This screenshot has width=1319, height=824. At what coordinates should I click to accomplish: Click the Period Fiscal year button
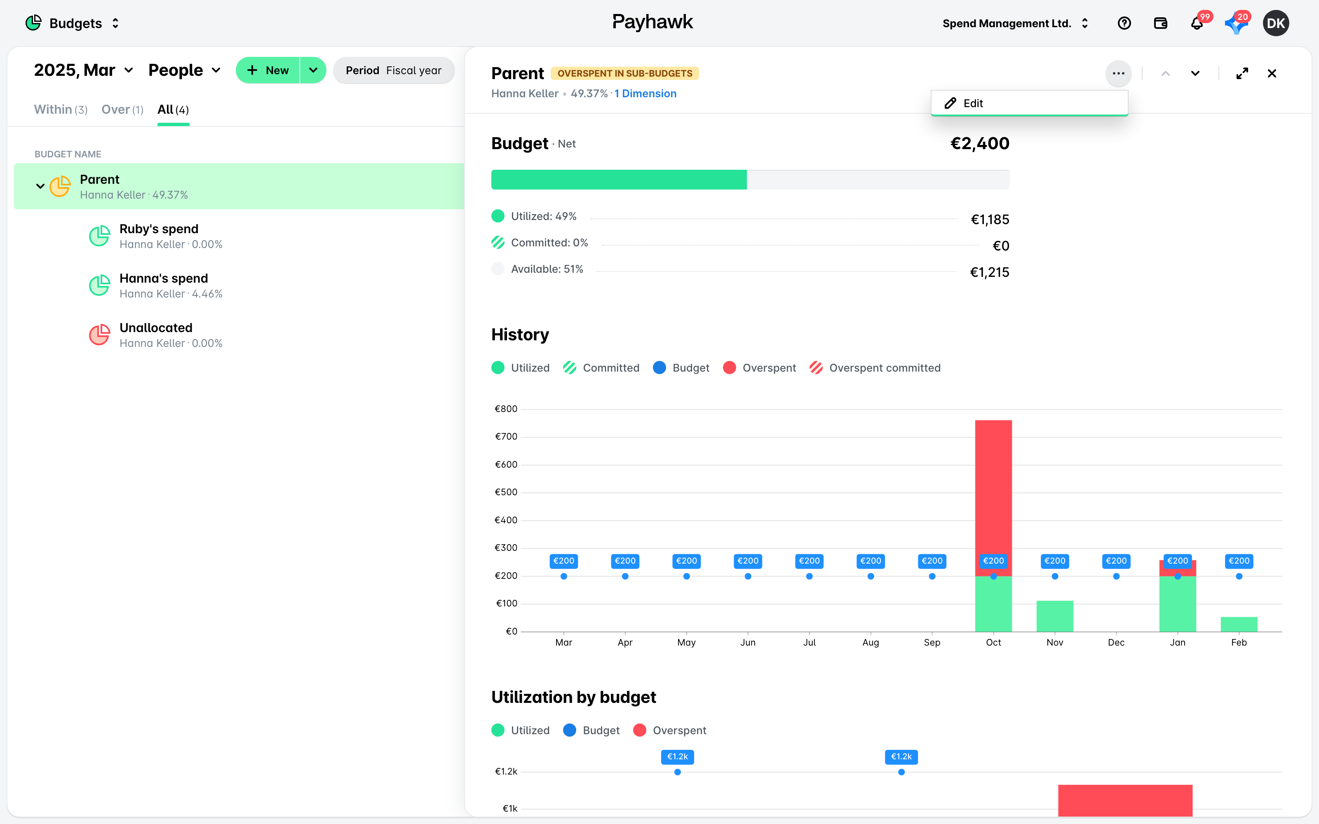point(394,70)
